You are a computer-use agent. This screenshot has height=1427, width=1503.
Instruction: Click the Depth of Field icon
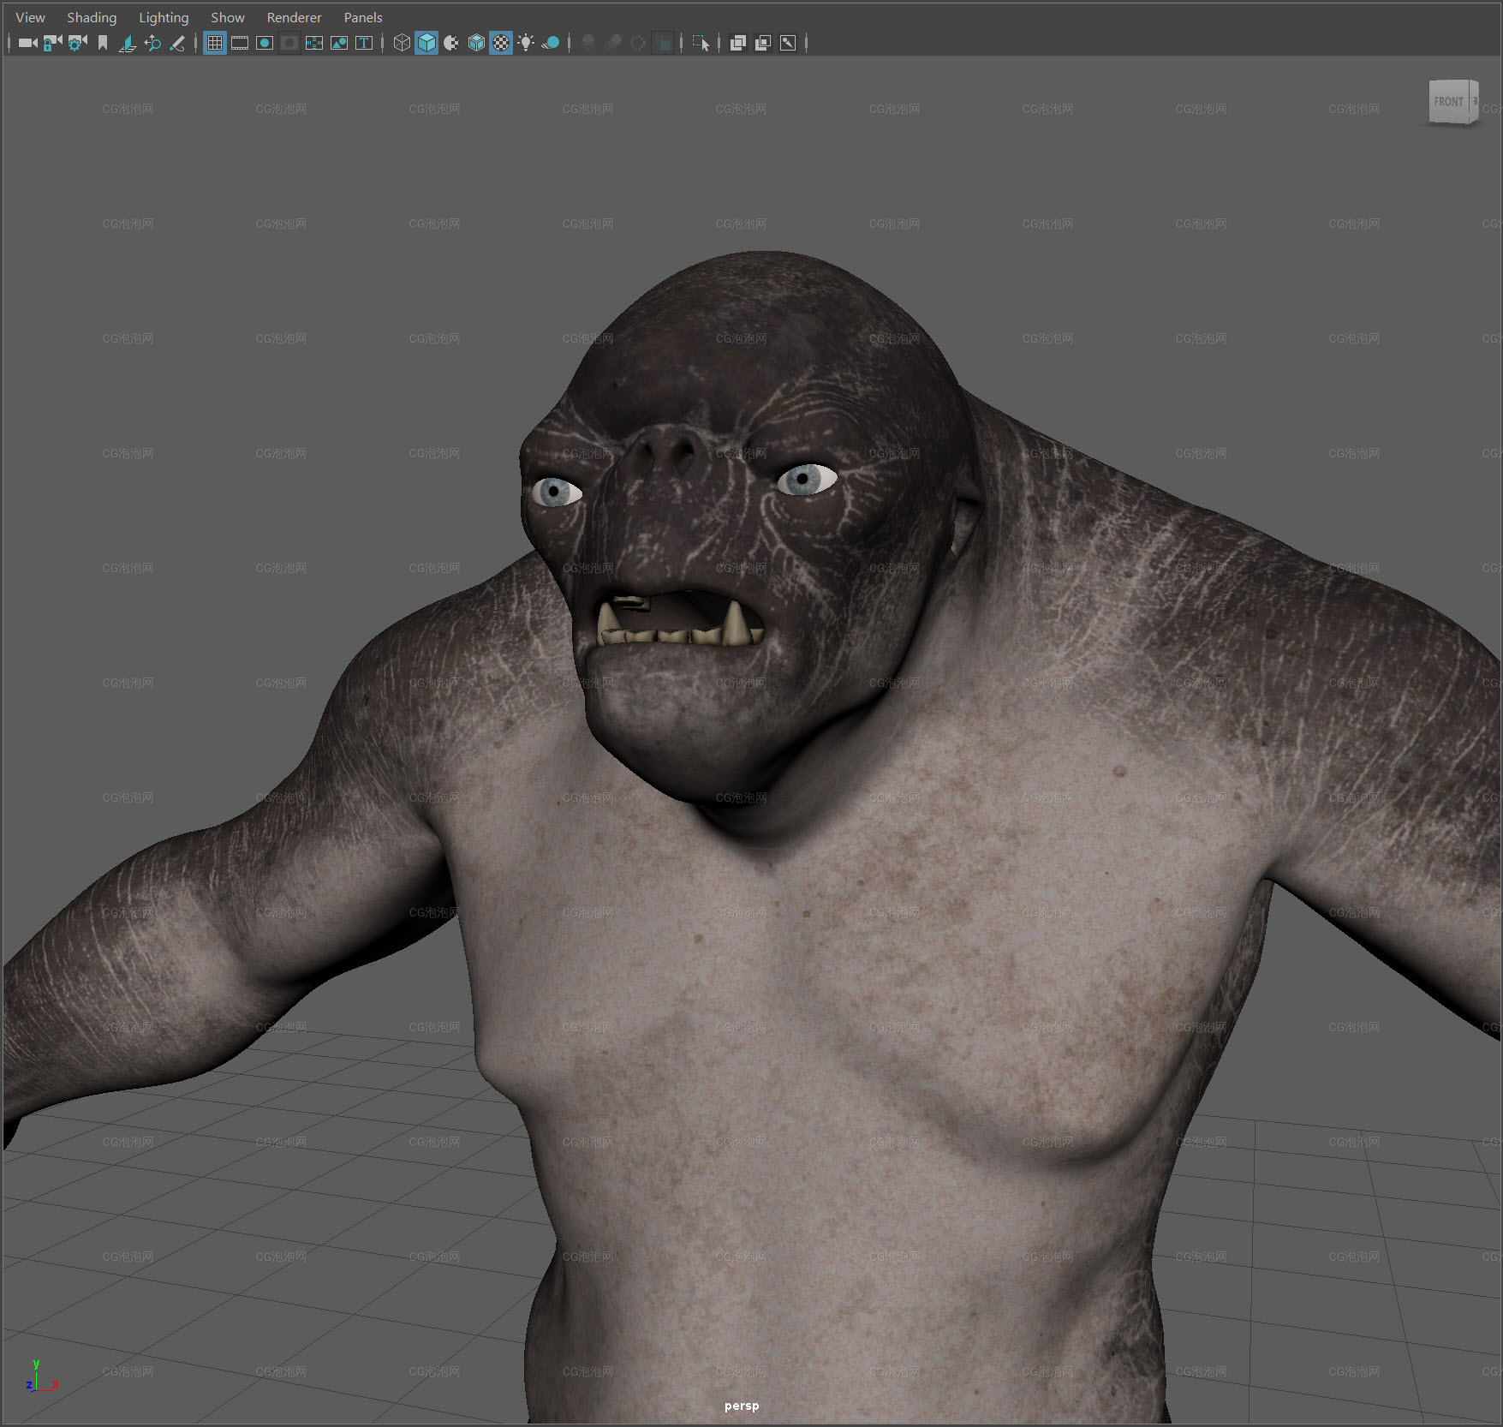pos(663,43)
